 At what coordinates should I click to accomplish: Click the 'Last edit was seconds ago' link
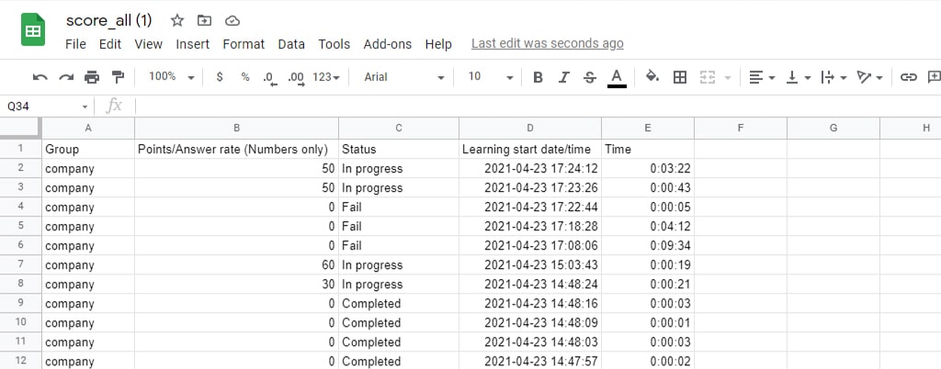pyautogui.click(x=547, y=43)
